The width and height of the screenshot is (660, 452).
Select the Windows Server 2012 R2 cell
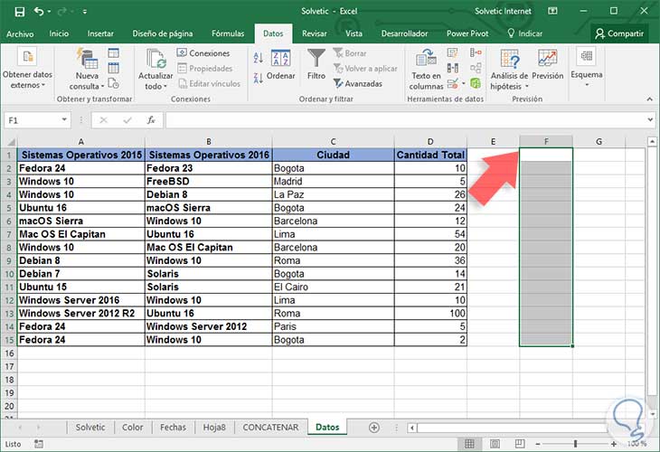click(80, 313)
